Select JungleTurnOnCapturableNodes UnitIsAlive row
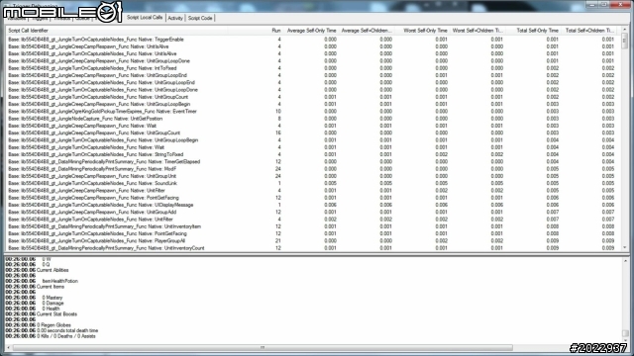The image size is (634, 356). point(311,53)
